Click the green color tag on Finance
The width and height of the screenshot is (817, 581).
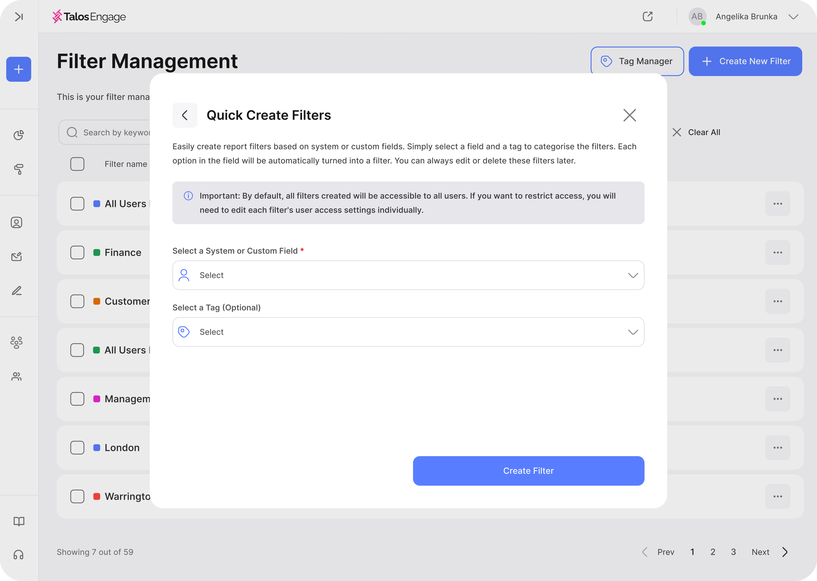tap(97, 252)
